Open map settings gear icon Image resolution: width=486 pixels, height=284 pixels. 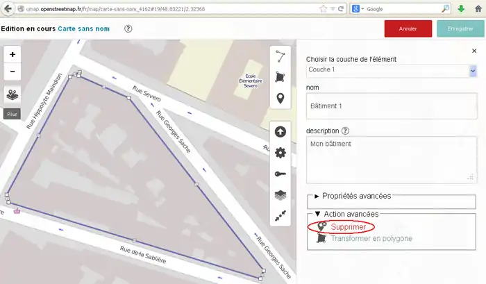pyautogui.click(x=280, y=153)
